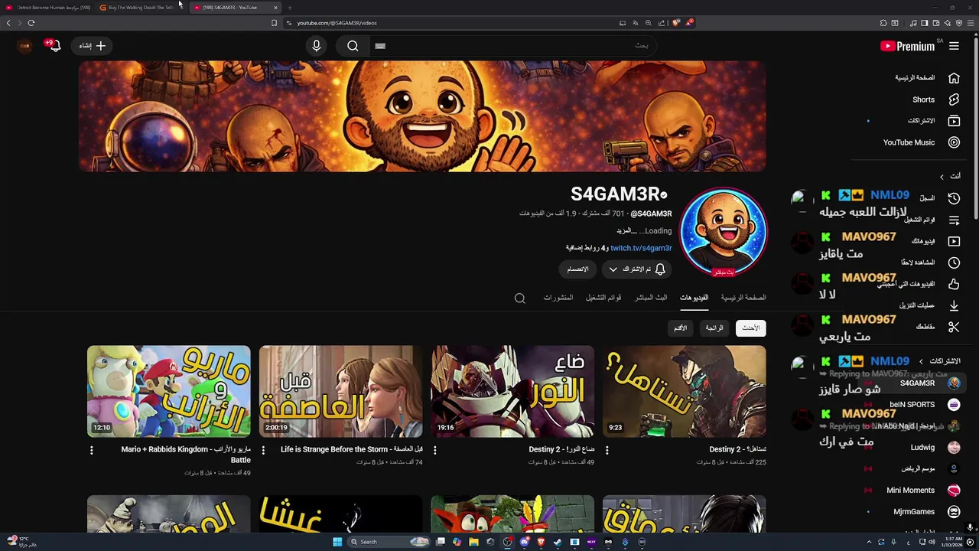Select the الرائجة (Popular) filter chip
This screenshot has height=551, width=979.
(714, 328)
